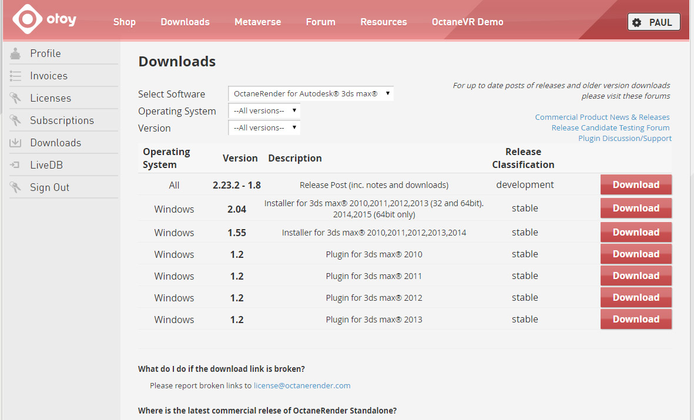This screenshot has height=420, width=694.
Task: Download plugin for 3ds max 2012
Action: (x=636, y=297)
